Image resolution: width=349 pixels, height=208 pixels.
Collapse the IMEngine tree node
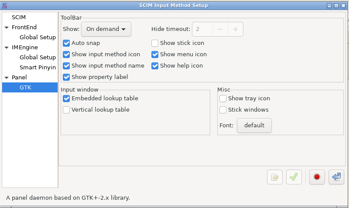pyautogui.click(x=7, y=48)
